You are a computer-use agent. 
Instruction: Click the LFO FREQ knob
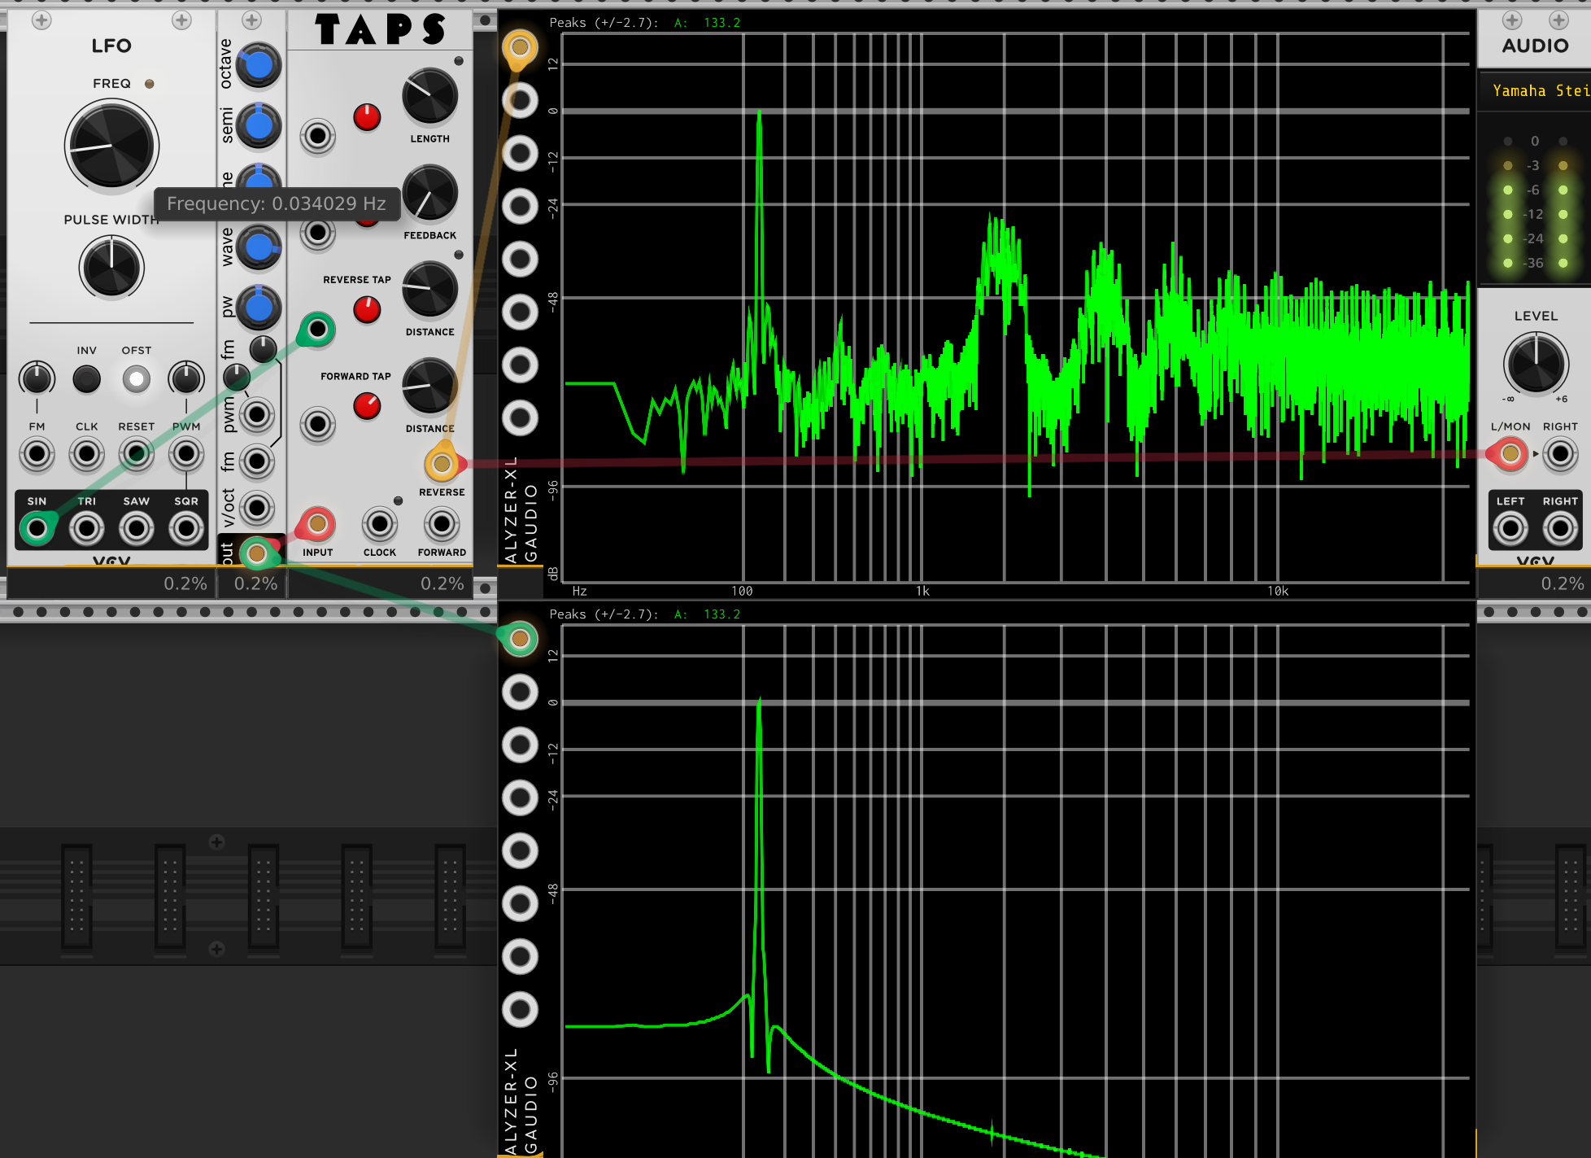(x=111, y=146)
